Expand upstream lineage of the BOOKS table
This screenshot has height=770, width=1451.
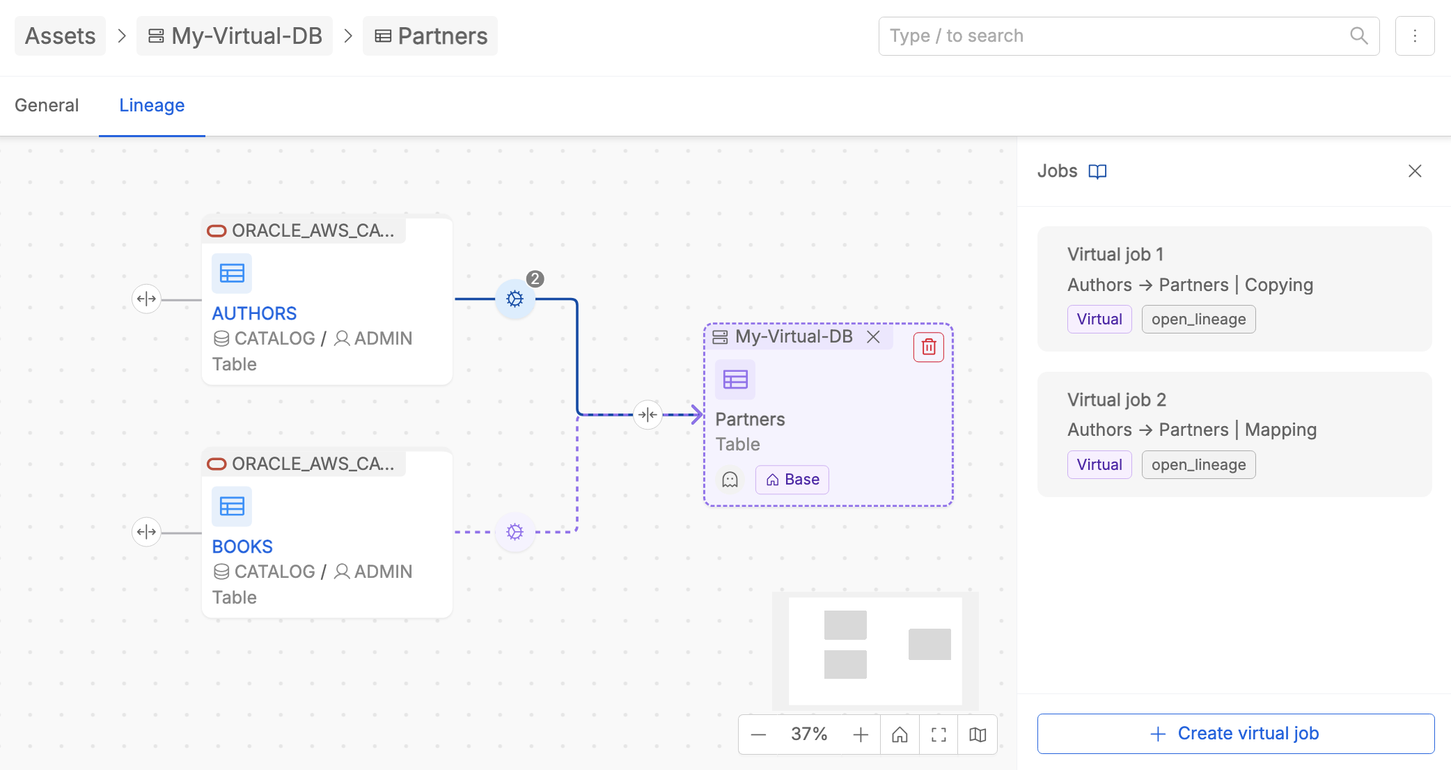pyautogui.click(x=146, y=532)
